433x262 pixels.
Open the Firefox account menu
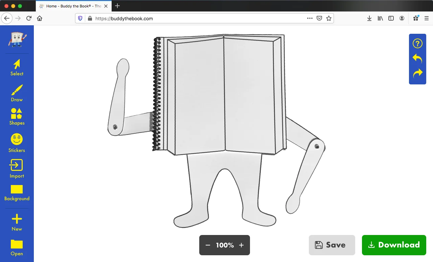coord(402,18)
